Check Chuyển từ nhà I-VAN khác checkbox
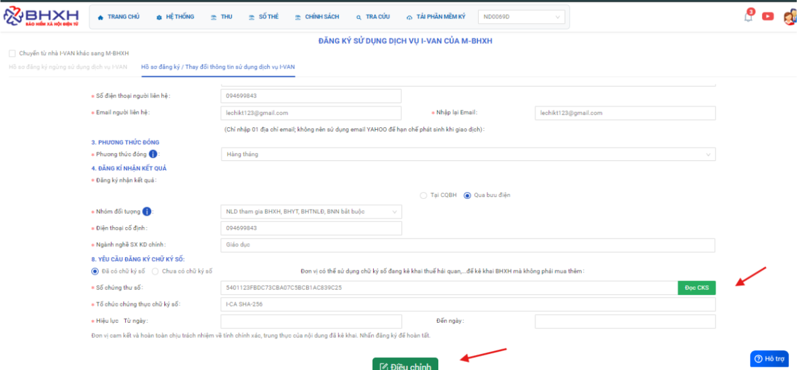The height and width of the screenshot is (370, 798). [x=13, y=54]
